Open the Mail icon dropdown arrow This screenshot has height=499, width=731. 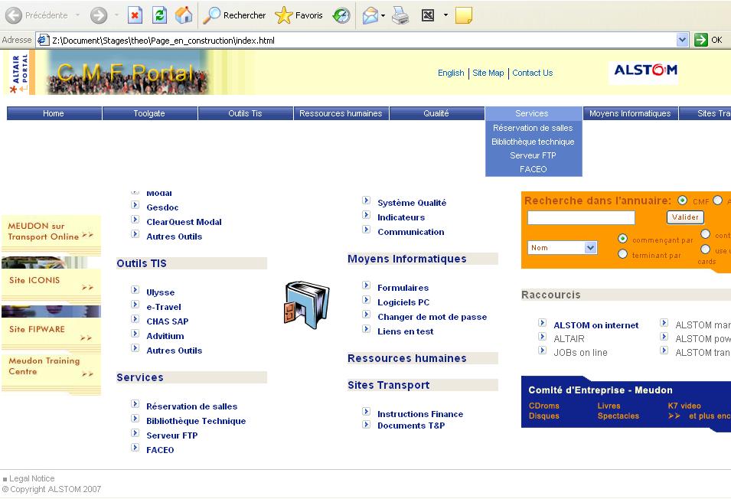(x=383, y=15)
